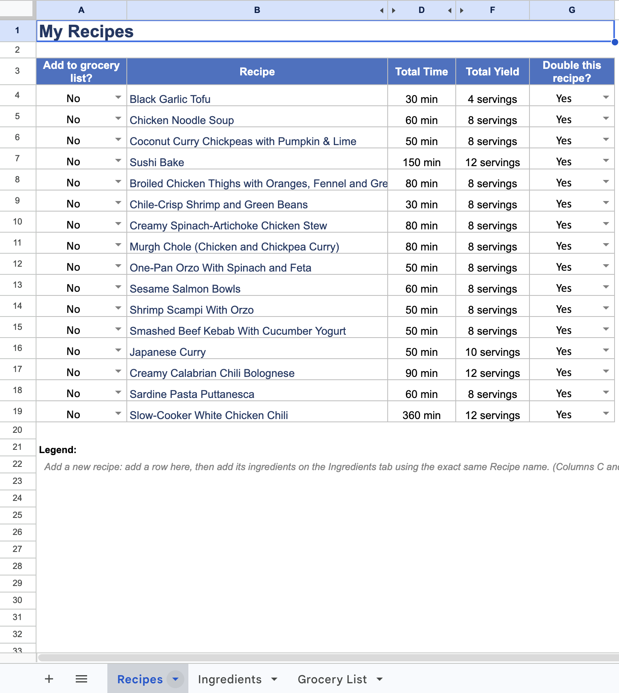Open grocery list dropdown for Sushi Bake
Viewport: 619px width, 693px height.
click(118, 160)
